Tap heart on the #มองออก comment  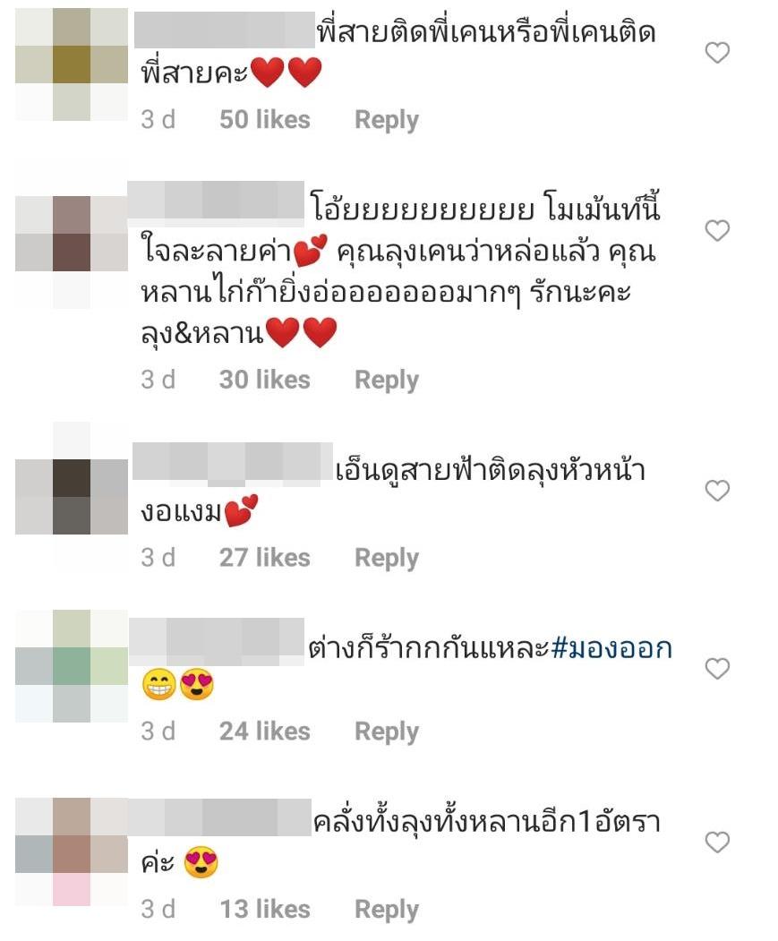(717, 668)
